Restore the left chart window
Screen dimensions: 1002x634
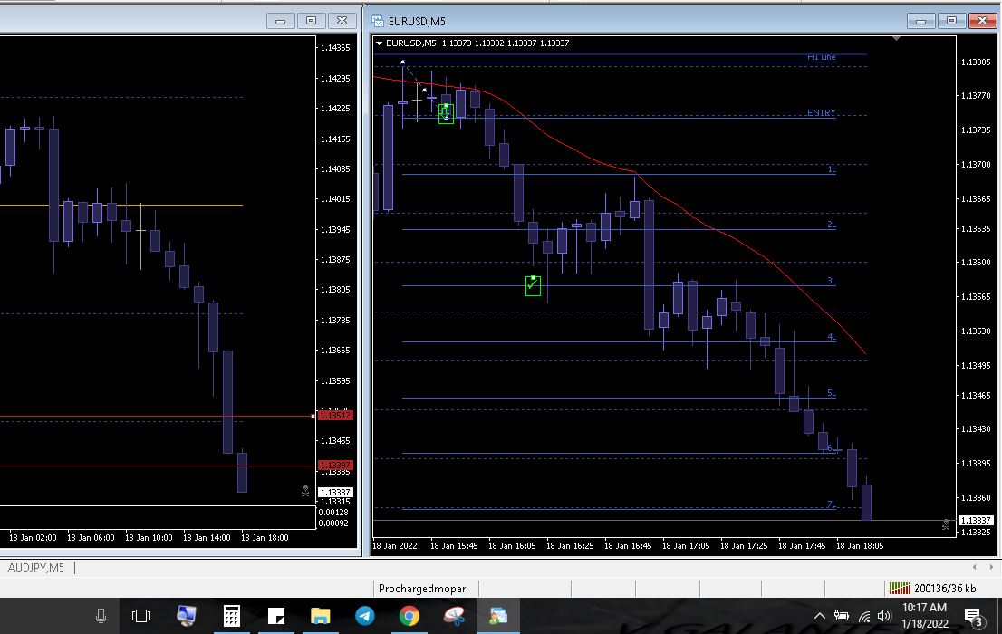pos(312,21)
